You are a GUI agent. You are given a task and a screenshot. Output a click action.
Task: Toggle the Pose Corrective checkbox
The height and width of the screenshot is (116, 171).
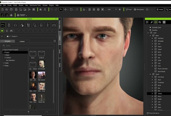[x=156, y=69]
